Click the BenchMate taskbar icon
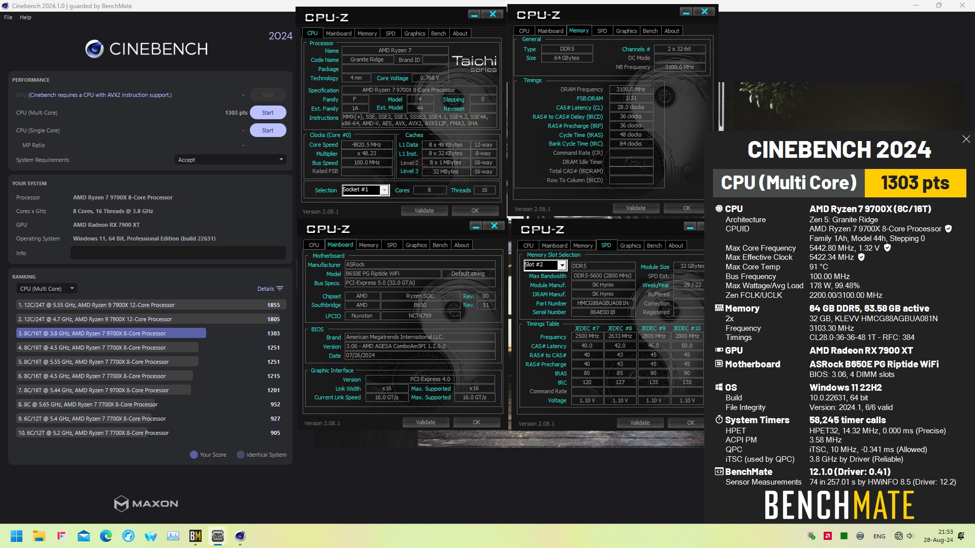Image resolution: width=975 pixels, height=548 pixels. coord(196,535)
